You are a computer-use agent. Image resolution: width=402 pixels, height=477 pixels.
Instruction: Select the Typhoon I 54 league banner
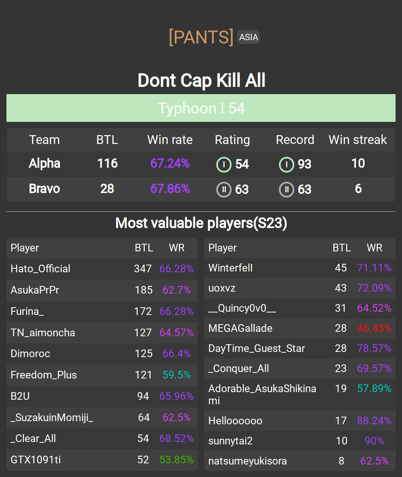tap(201, 108)
